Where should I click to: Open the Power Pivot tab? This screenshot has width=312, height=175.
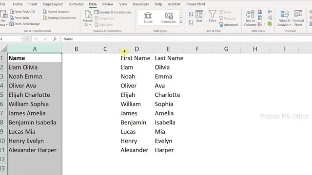[x=195, y=4]
